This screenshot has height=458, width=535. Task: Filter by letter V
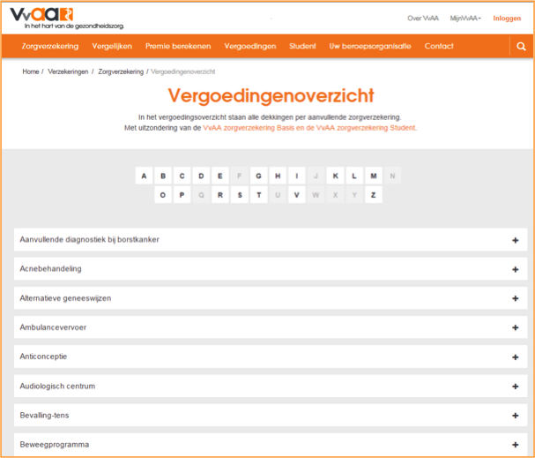(x=297, y=195)
